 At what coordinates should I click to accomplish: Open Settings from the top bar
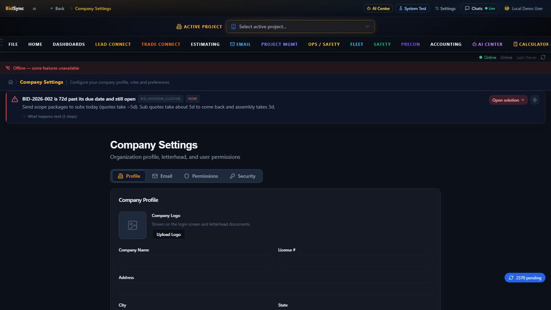pos(445,8)
